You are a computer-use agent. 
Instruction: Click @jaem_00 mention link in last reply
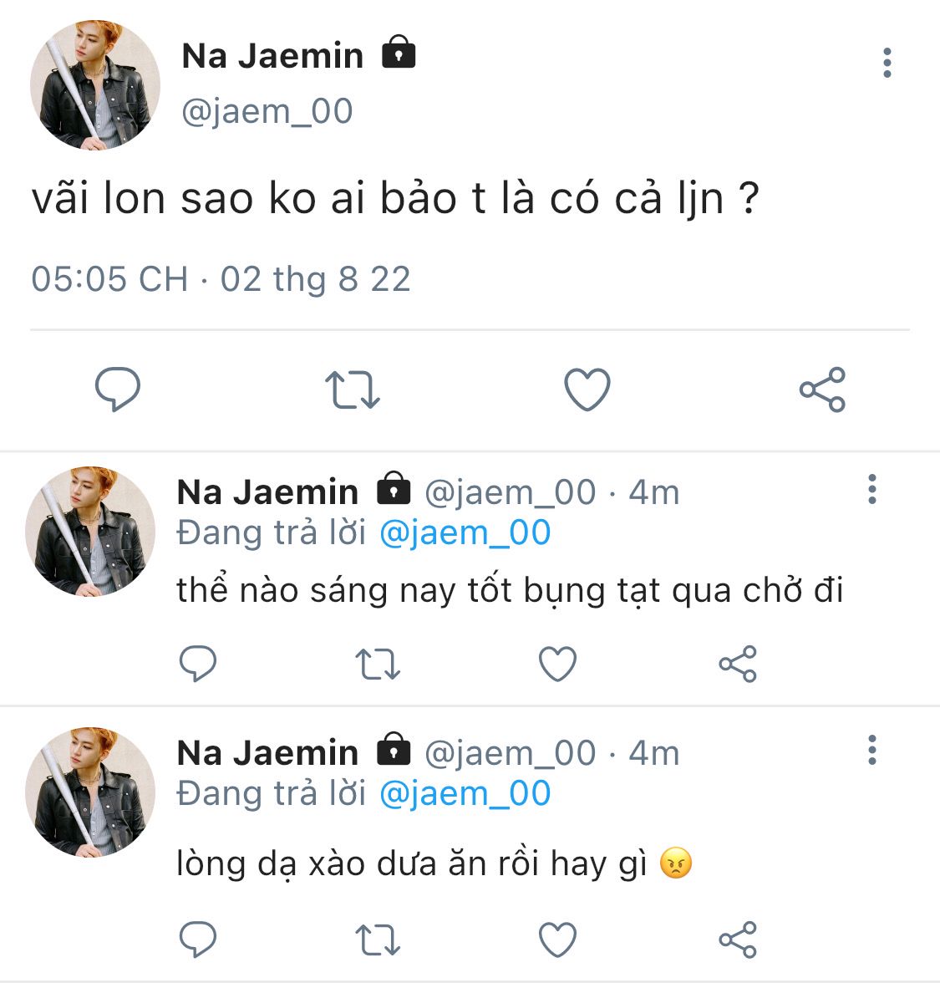point(465,793)
